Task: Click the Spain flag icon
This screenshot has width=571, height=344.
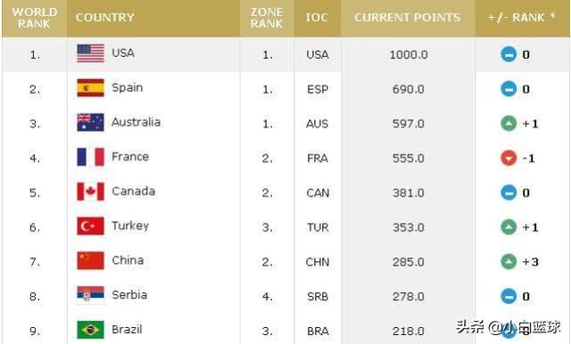Action: 91,88
